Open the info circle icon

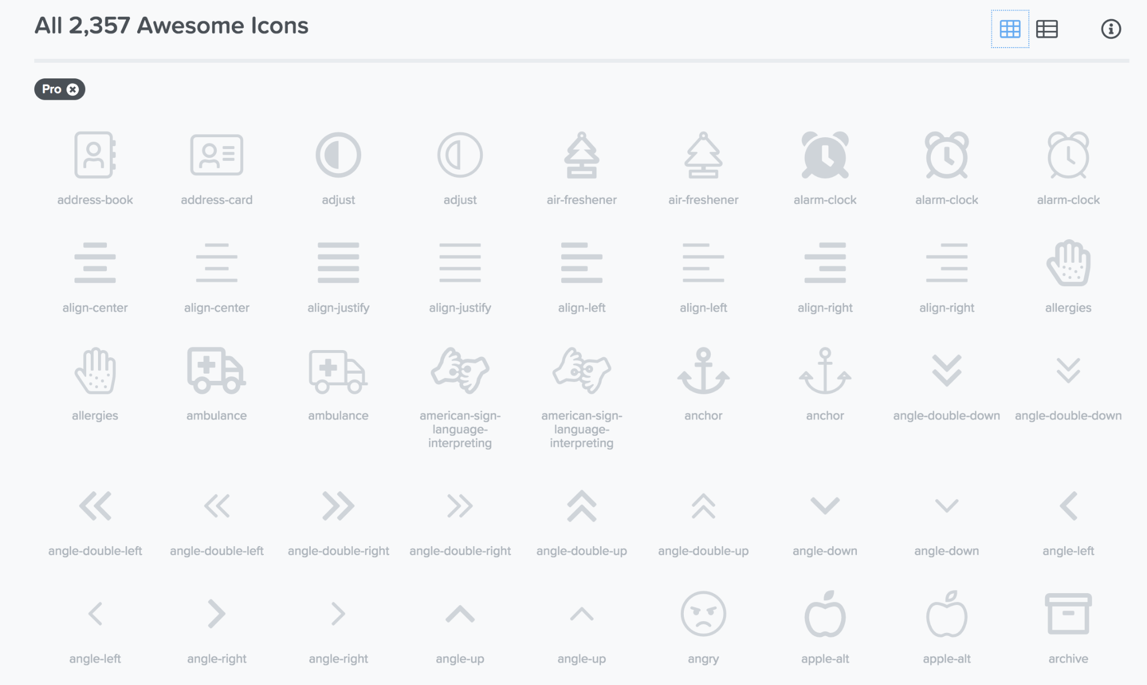[x=1111, y=29]
